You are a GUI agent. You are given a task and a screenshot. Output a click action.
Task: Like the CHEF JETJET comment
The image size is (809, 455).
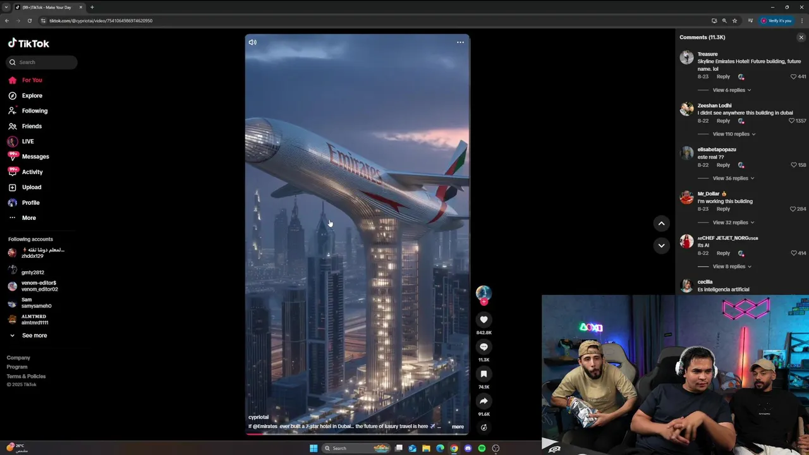tap(794, 253)
